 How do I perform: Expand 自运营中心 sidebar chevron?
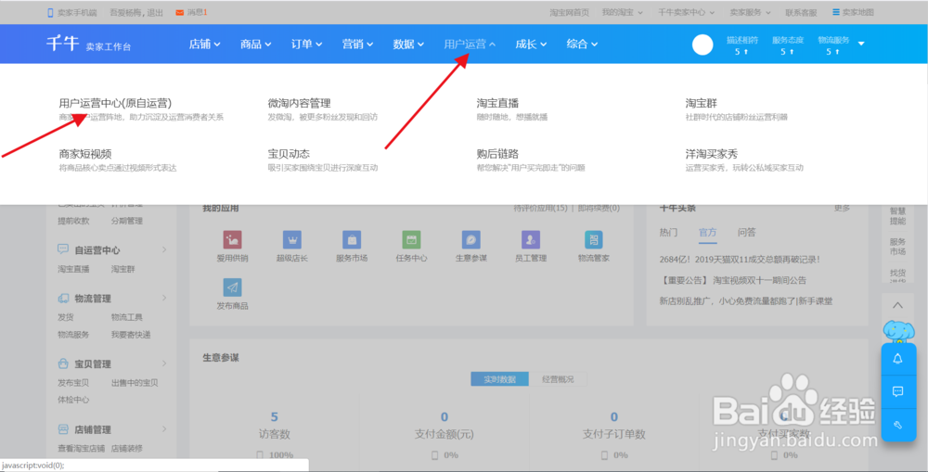click(164, 249)
